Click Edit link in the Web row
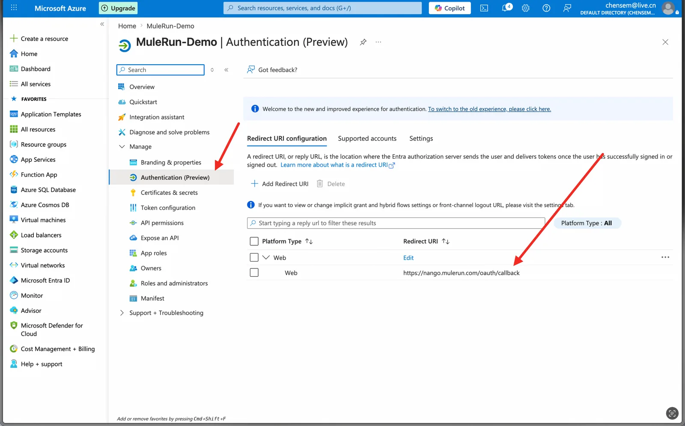 (408, 258)
